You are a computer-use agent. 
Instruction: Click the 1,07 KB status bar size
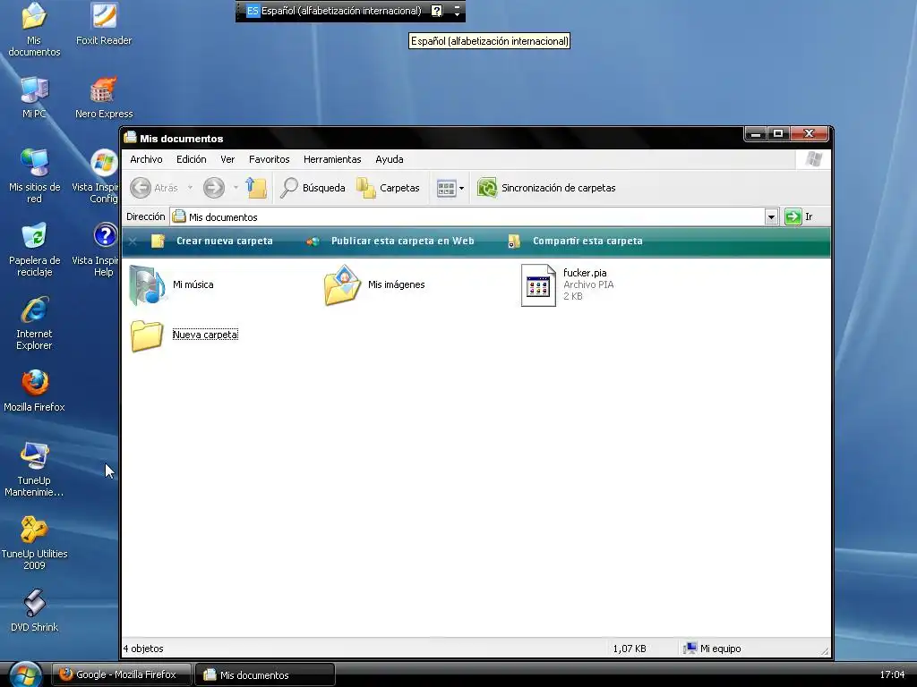coord(630,649)
